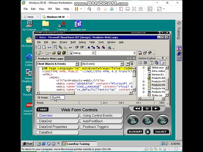Toggle alphabetic list view button beside events dropdown
Viewport: 203px width, 152px height.
tap(128, 64)
